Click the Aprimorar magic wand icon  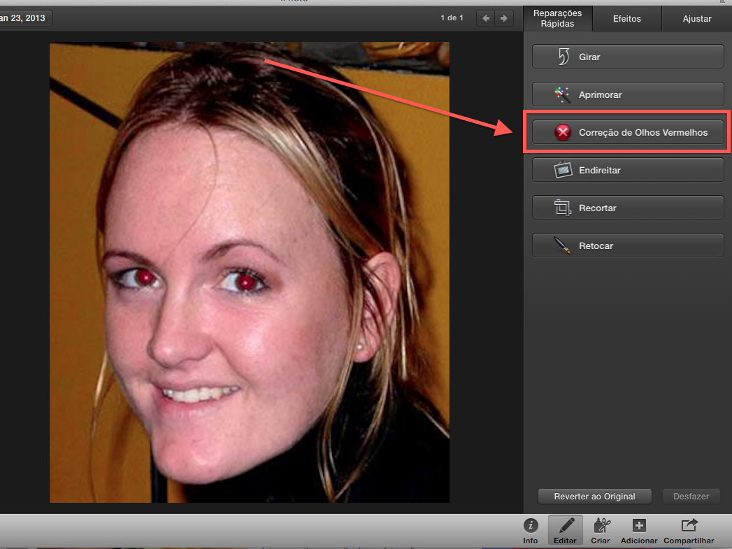click(563, 94)
